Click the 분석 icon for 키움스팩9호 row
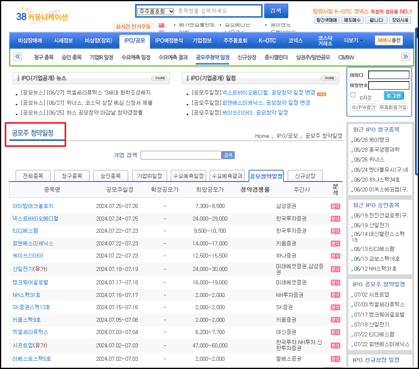Image resolution: width=419 pixels, height=369 pixels. [x=336, y=320]
